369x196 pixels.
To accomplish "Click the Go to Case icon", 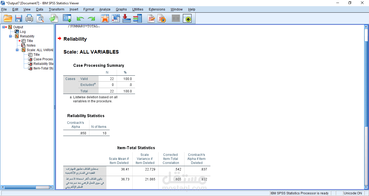I will pyautogui.click(x=116, y=19).
